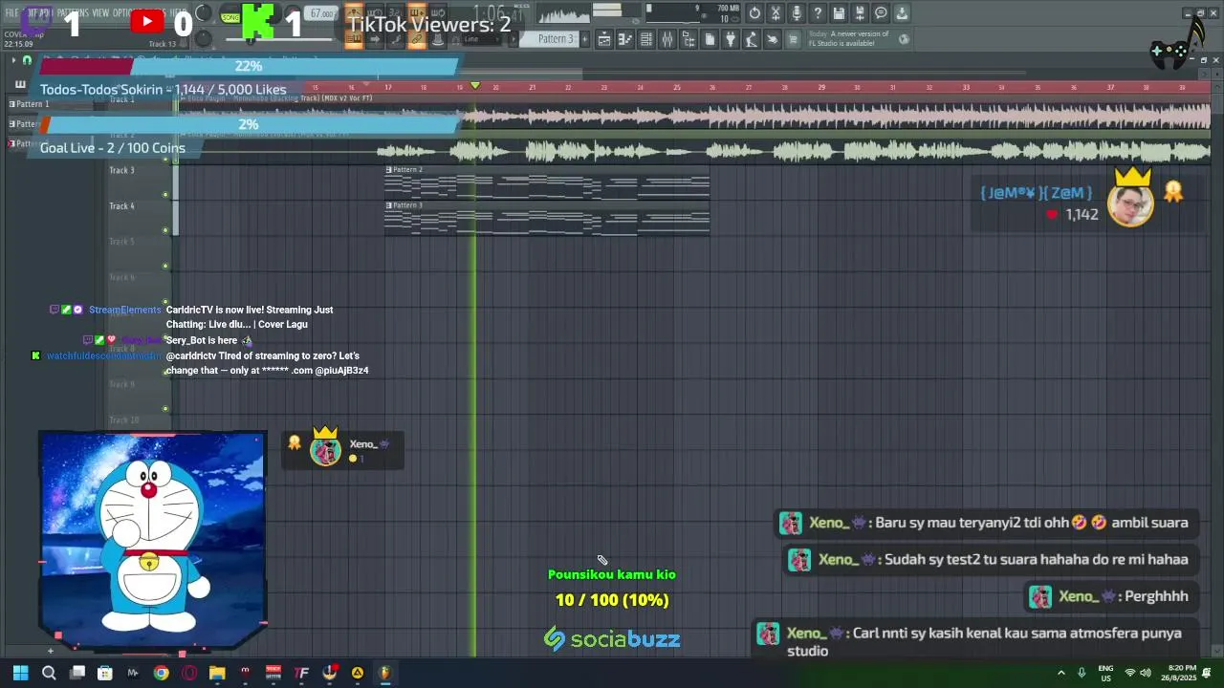Toggle auto scrolling arrow icon

[x=375, y=39]
